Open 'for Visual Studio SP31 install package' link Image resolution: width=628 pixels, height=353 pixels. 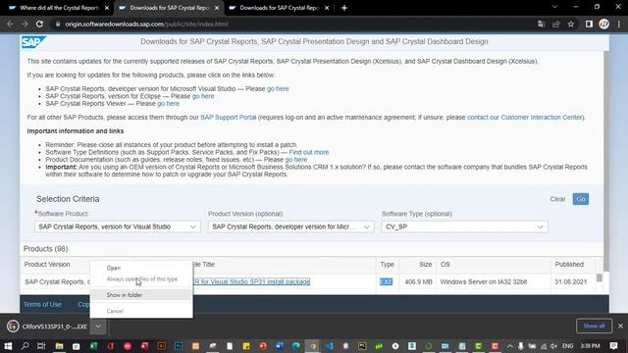251,281
